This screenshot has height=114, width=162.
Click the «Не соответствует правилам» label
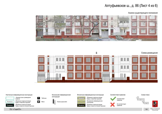[121, 105]
